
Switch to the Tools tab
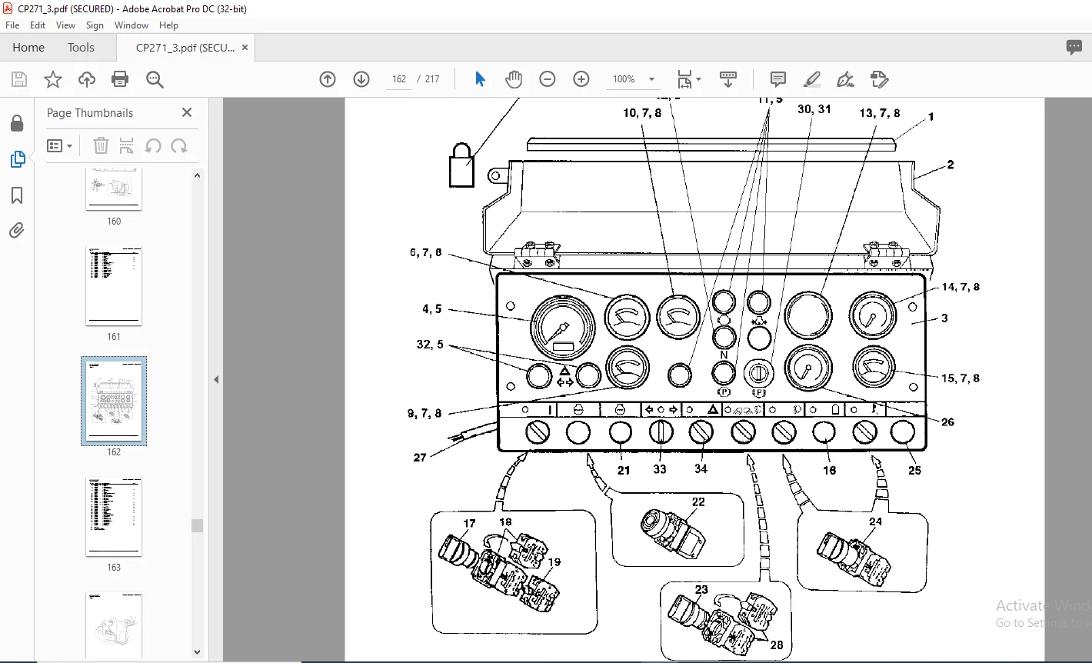click(x=81, y=48)
